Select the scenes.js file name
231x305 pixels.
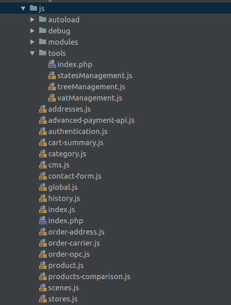coord(63,288)
